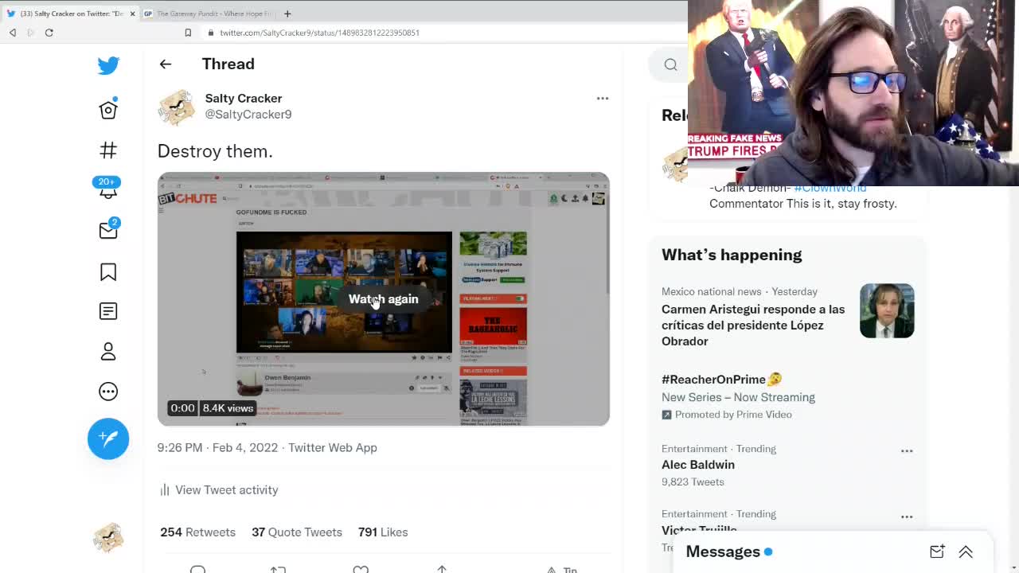Open a new browser tab

[x=287, y=14]
